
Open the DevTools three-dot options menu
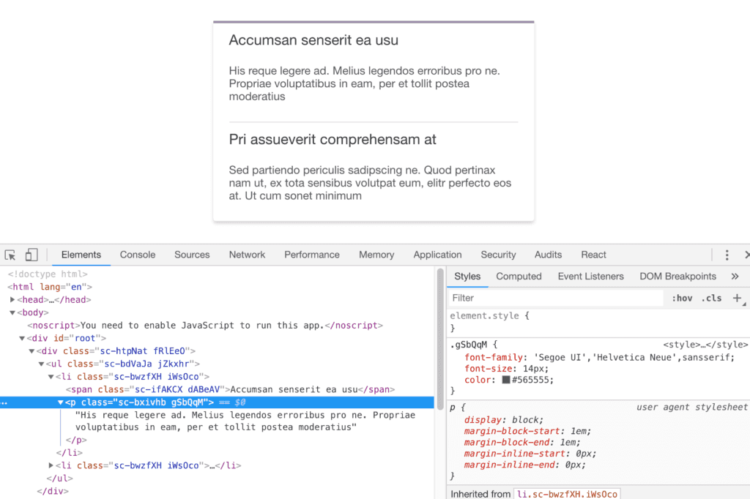(727, 255)
